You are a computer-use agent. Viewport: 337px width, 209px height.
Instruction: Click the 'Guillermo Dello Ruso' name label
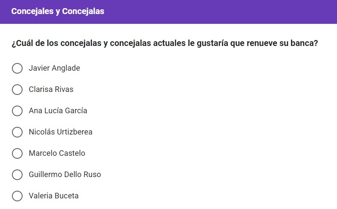point(65,175)
